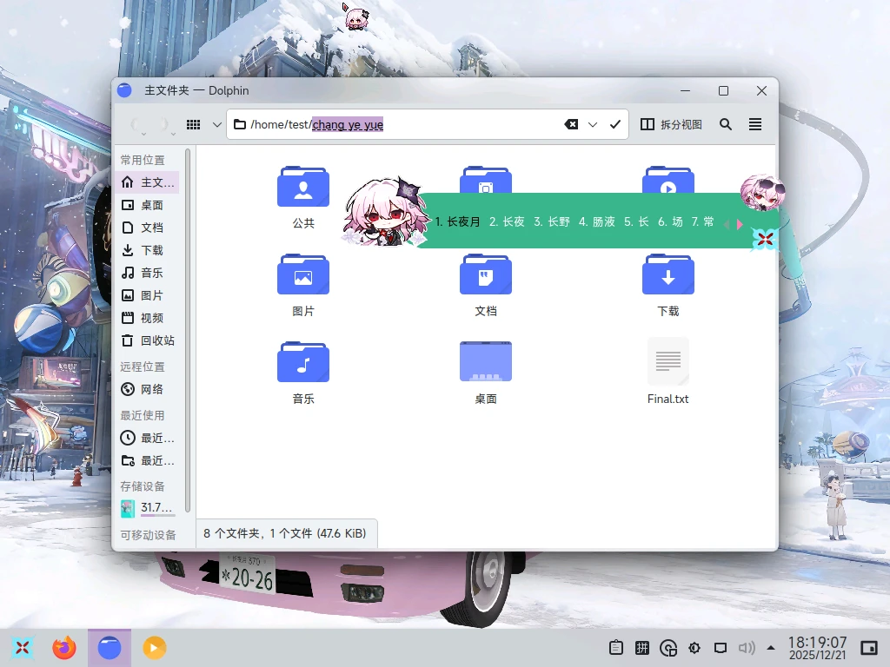Open the brightness tray icon
Image resolution: width=890 pixels, height=667 pixels.
click(694, 647)
